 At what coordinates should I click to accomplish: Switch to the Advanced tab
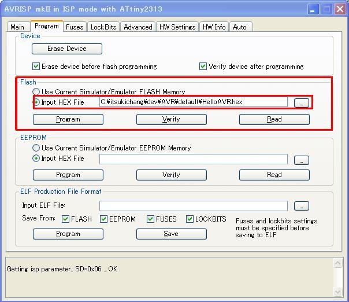[138, 27]
